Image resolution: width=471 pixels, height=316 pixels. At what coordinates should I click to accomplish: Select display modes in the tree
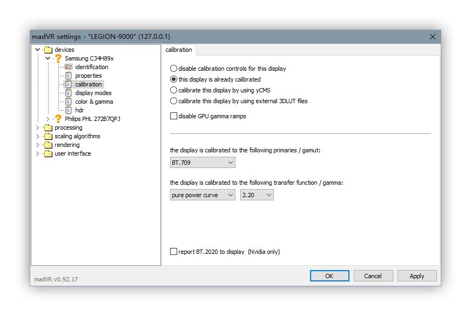coord(93,93)
